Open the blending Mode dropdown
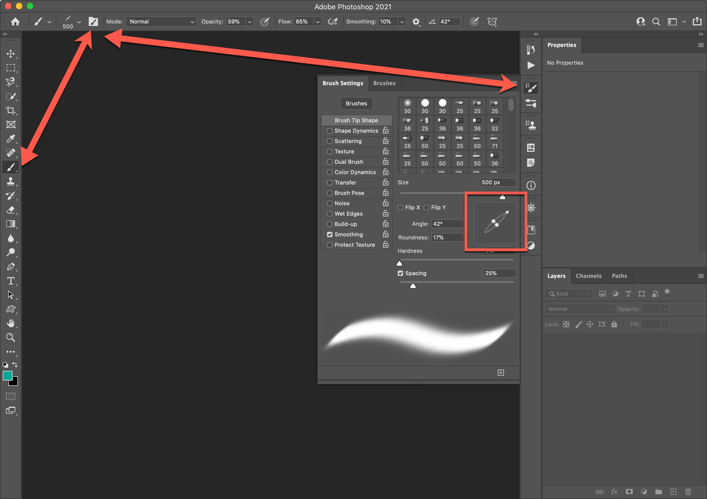This screenshot has height=499, width=707. coord(161,22)
